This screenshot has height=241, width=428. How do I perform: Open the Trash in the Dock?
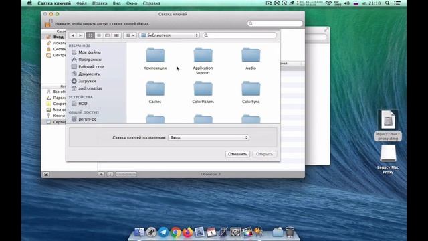290,232
